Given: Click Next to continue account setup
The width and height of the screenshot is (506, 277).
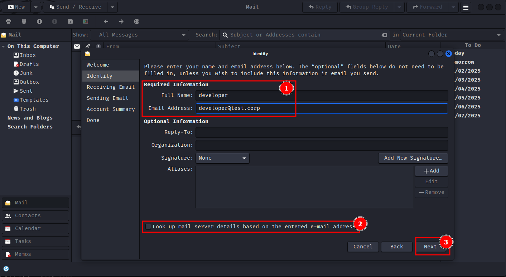Looking at the screenshot, I should point(430,247).
